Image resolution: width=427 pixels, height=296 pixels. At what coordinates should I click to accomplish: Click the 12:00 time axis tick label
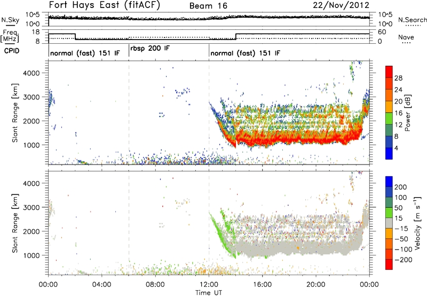[x=209, y=285]
